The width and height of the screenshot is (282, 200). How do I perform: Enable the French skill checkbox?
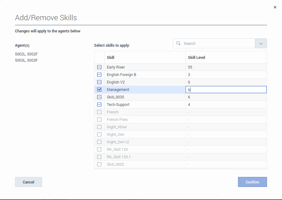click(x=99, y=112)
